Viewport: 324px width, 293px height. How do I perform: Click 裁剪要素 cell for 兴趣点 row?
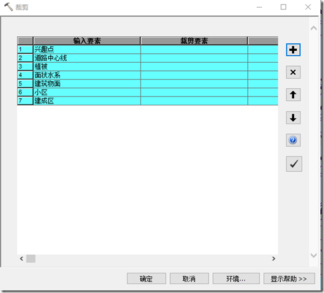coord(194,49)
